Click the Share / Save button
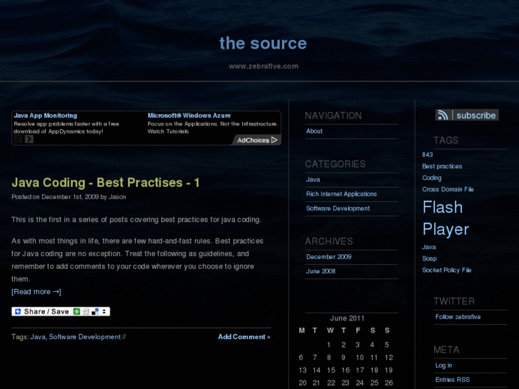The height and width of the screenshot is (389, 519). coord(61,311)
